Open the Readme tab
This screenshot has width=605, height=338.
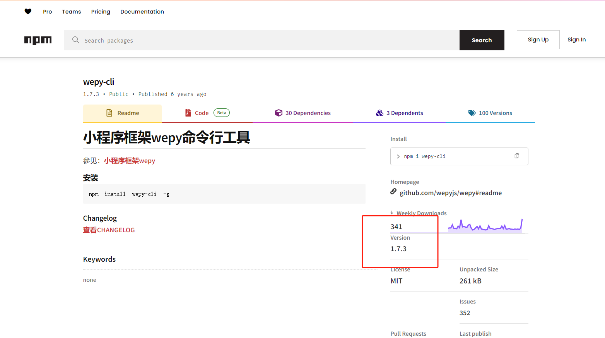pyautogui.click(x=122, y=113)
